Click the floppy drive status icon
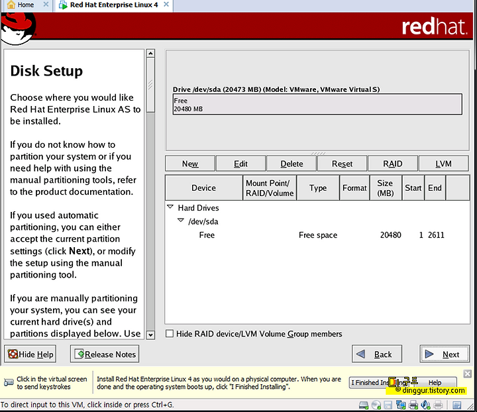Screen dimensions: 477x412 point(388,405)
